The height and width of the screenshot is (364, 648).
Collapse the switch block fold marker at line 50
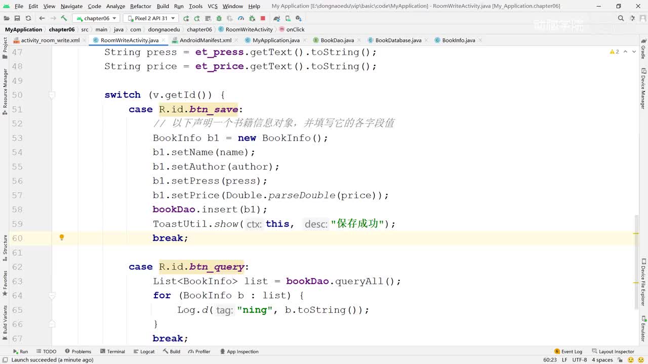tap(52, 95)
